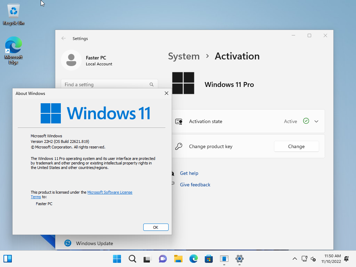Screen dimensions: 356x267
Task: Click the 'Local Account' label
Action: 99,64
